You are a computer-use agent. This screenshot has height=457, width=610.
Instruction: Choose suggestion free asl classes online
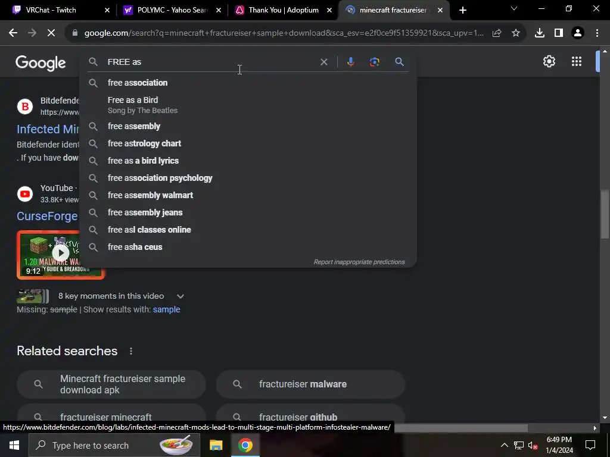248,230
